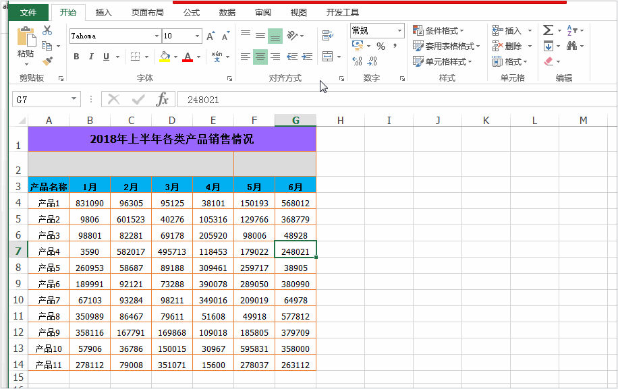
Task: Click the formula bar showing 248021
Action: coord(397,100)
